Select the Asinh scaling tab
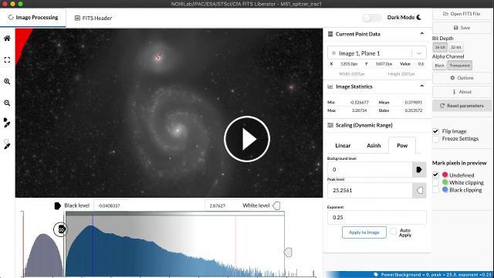Screen dimensions: 494x278 click(x=374, y=146)
